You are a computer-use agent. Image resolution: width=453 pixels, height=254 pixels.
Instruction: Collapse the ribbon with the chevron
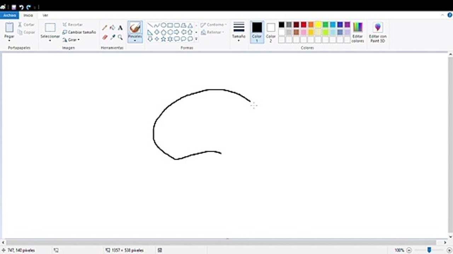(x=442, y=15)
